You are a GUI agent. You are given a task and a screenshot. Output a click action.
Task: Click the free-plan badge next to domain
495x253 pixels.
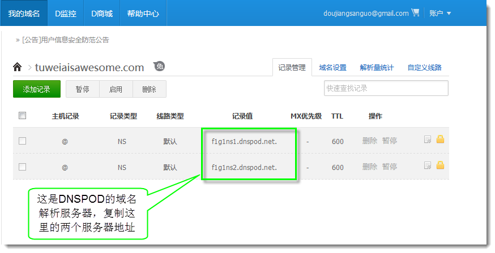(159, 67)
